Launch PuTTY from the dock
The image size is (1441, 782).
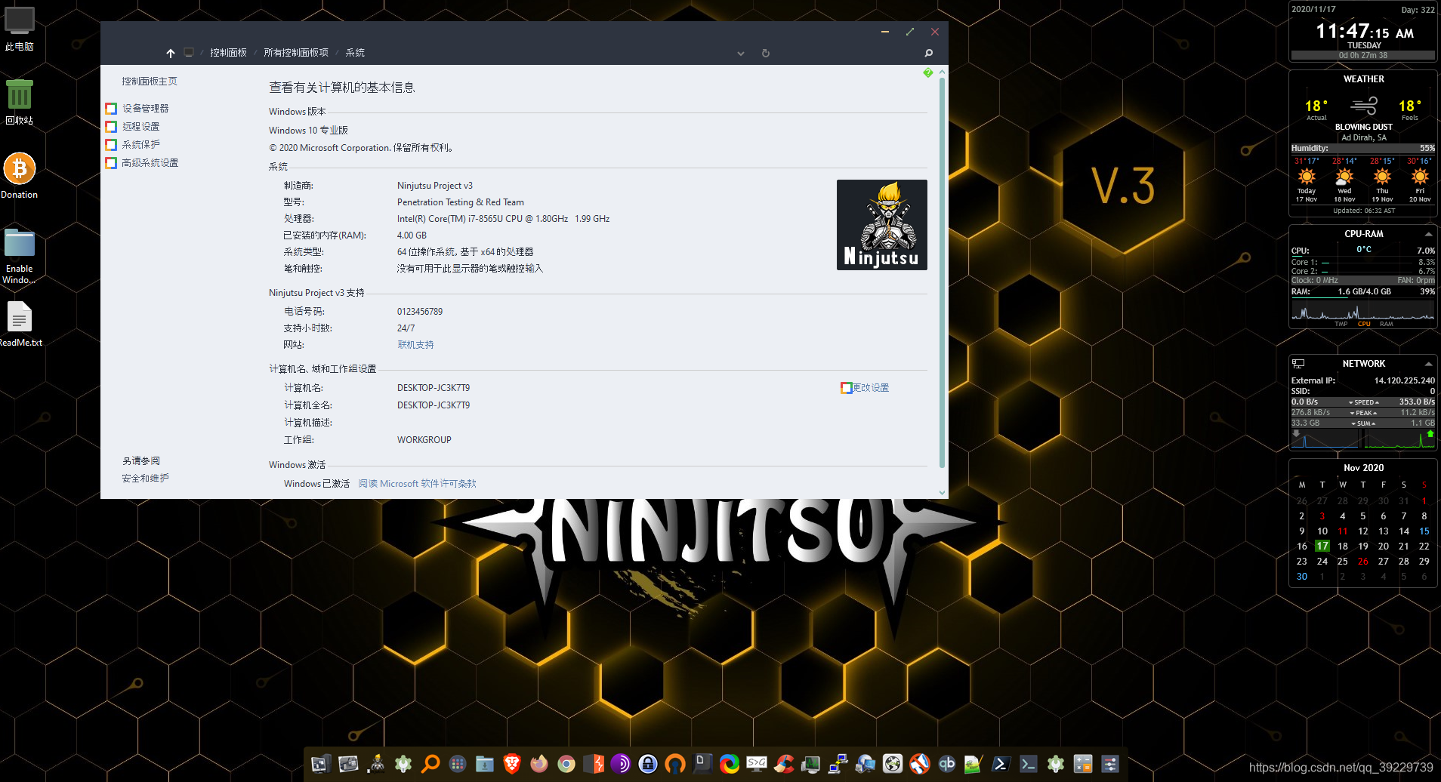[x=838, y=764]
